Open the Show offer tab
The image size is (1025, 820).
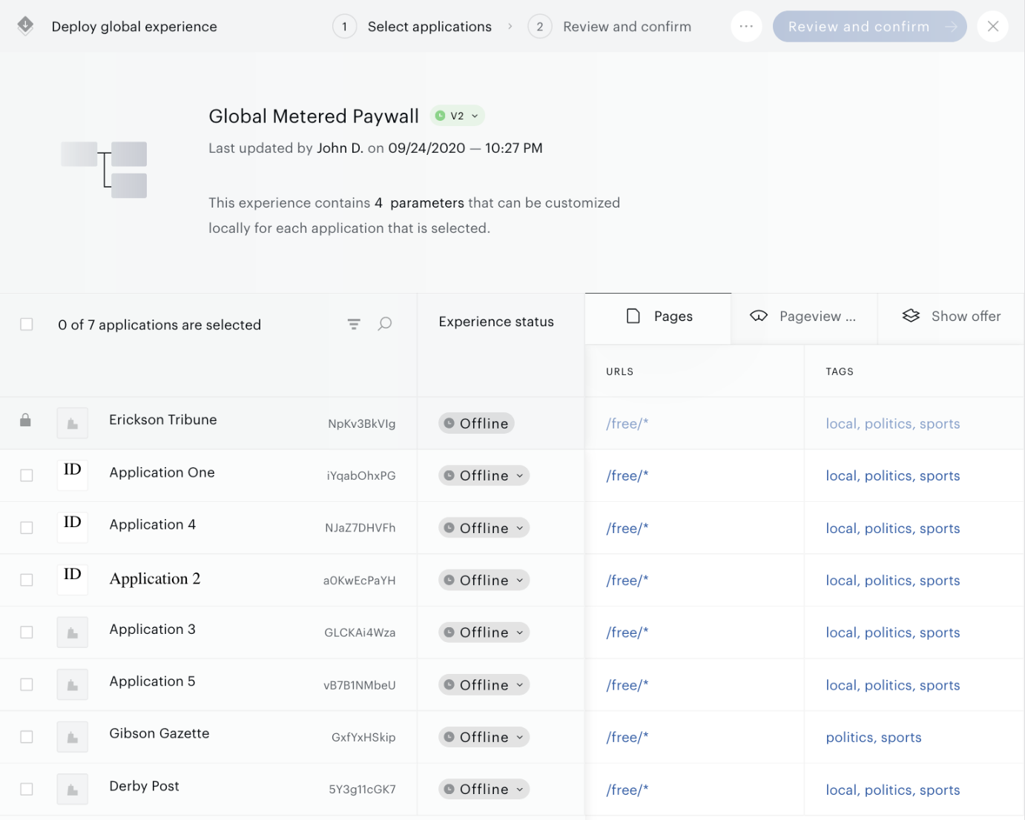coord(952,317)
